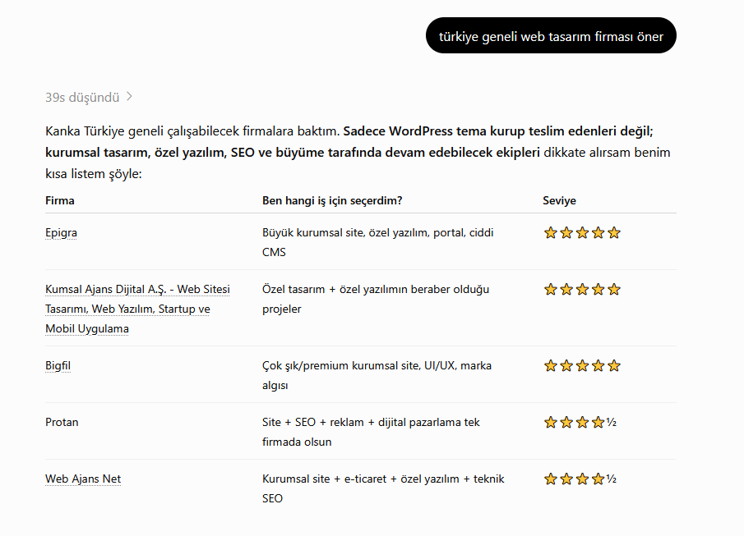This screenshot has height=536, width=744.
Task: Click the star rating in the Kumsal Ajans row
Action: 582,289
